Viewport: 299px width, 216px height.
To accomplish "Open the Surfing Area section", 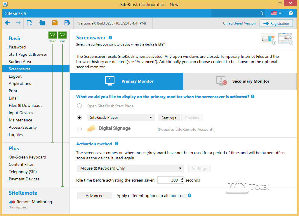I will (20, 62).
